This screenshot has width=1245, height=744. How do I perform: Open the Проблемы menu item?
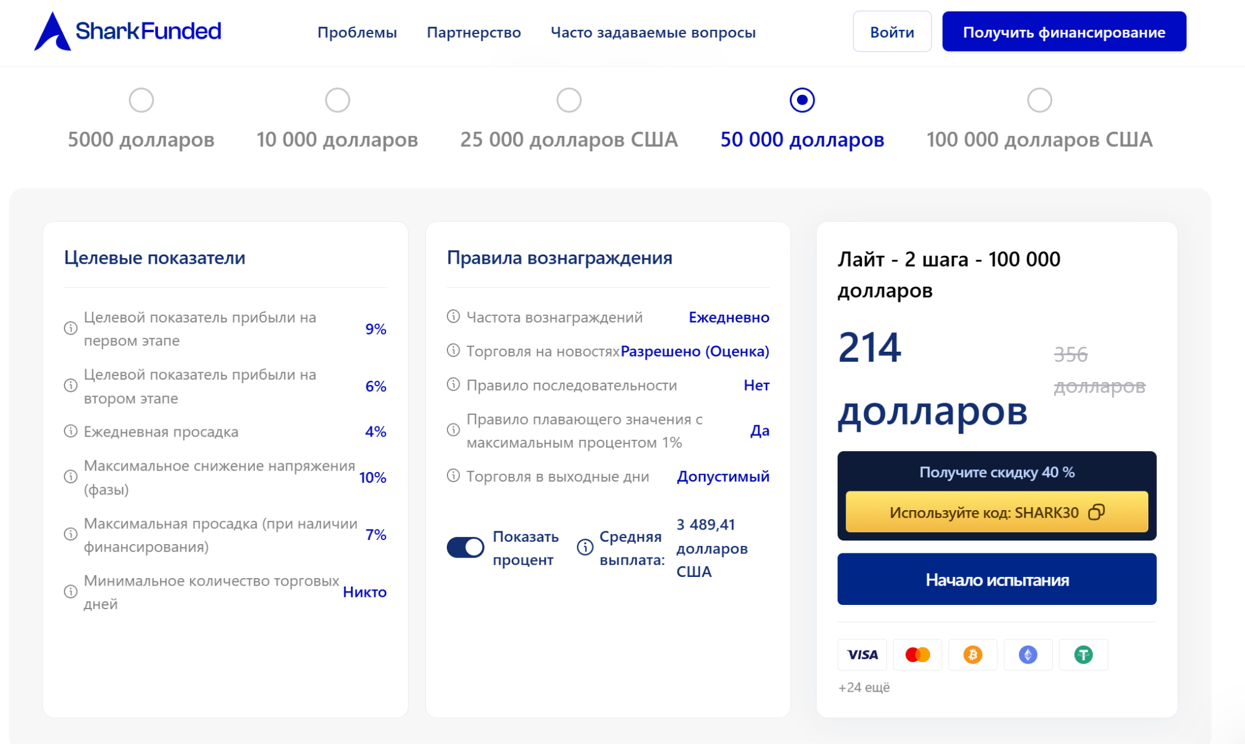(x=357, y=32)
